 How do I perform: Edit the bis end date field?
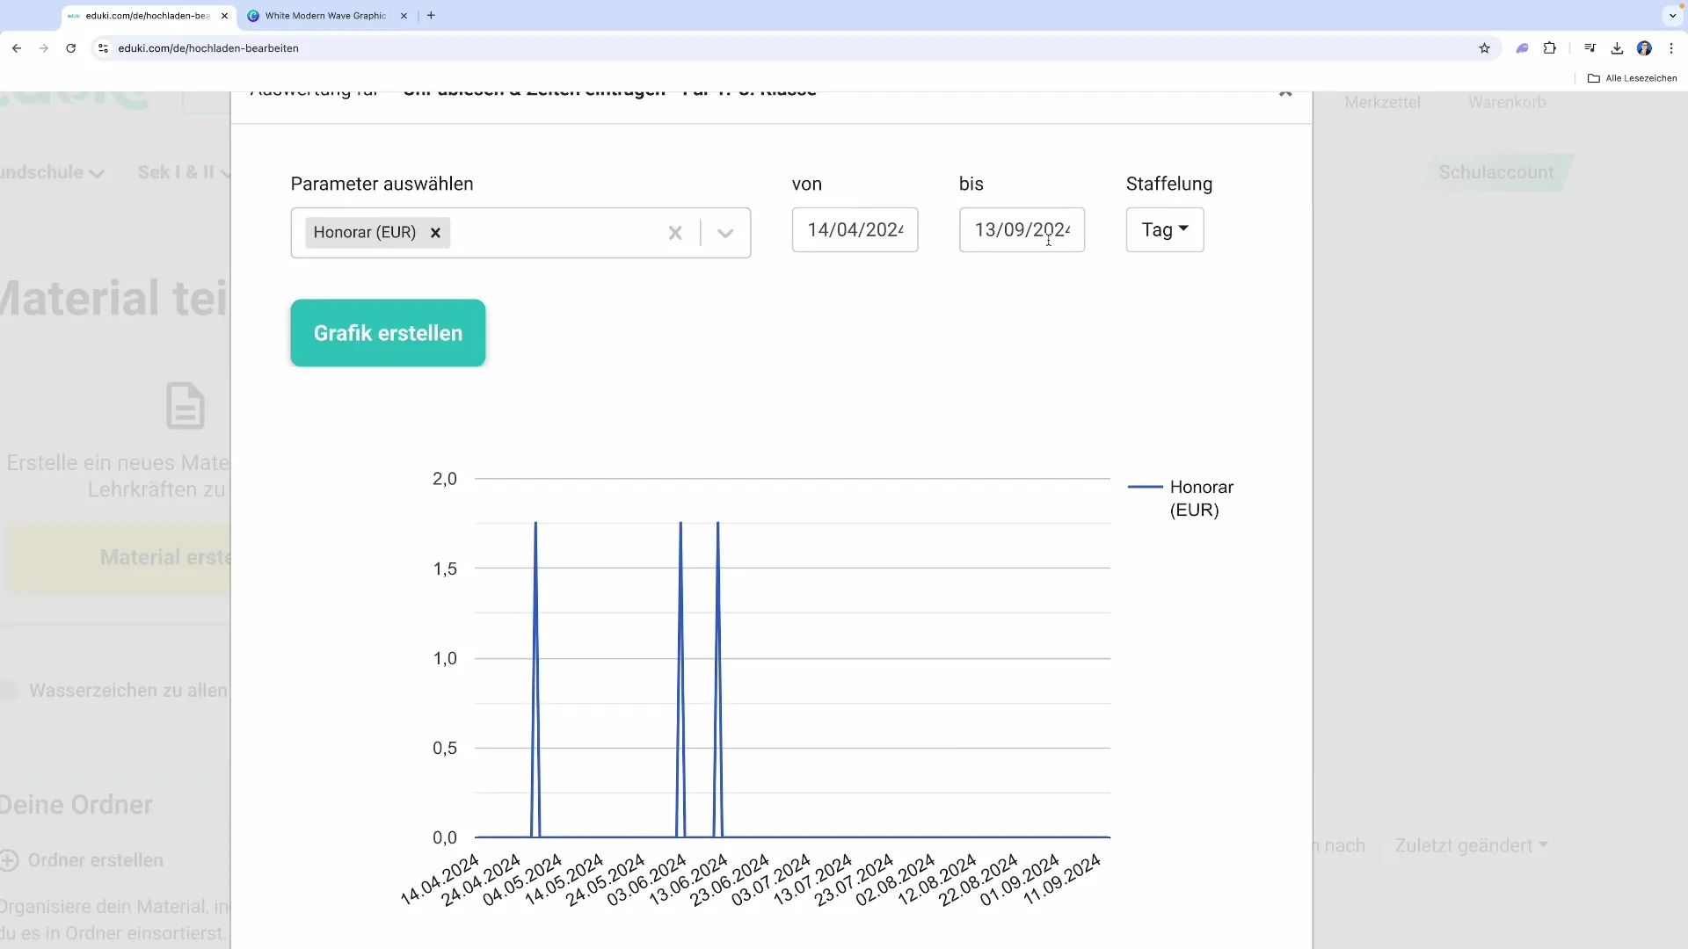click(1022, 230)
